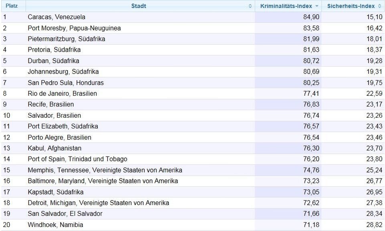This screenshot has height=231, width=385.
Task: Click the Kriminalitäts-Index header label
Action: click(288, 6)
